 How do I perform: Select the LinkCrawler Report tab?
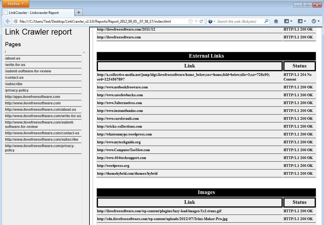(38, 13)
